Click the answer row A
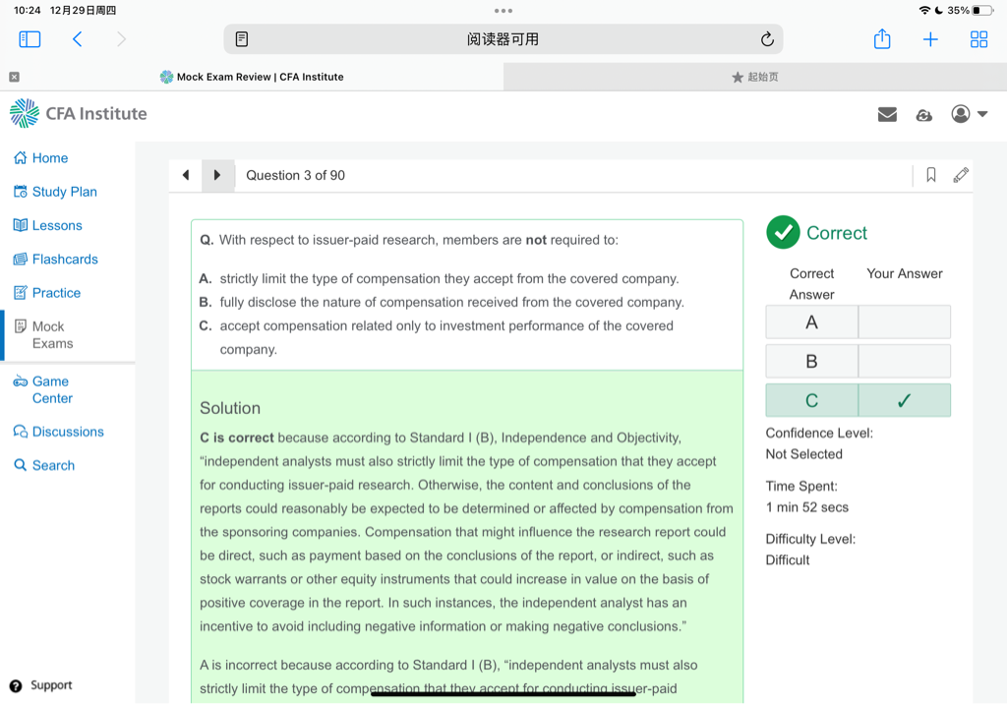 coord(858,322)
